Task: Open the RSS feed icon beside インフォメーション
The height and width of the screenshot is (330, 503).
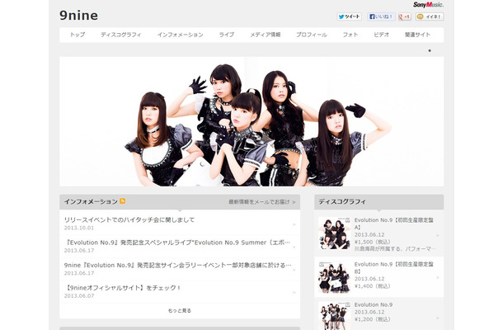Action: tap(123, 201)
